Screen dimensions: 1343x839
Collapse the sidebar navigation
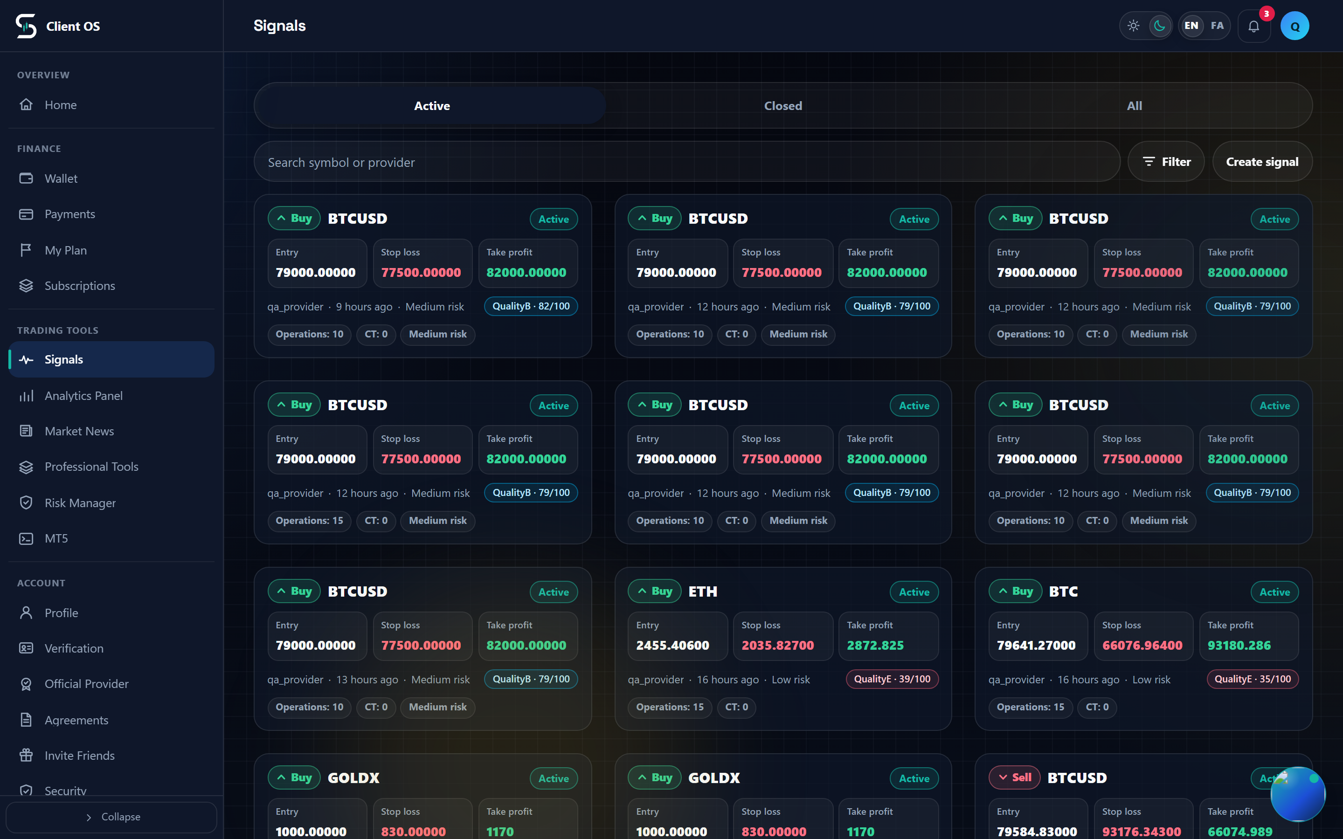(x=111, y=817)
